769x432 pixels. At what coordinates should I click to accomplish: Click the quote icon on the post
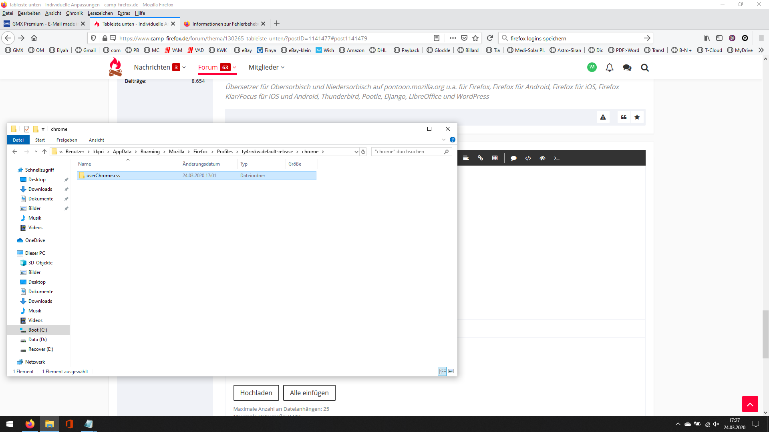[624, 117]
